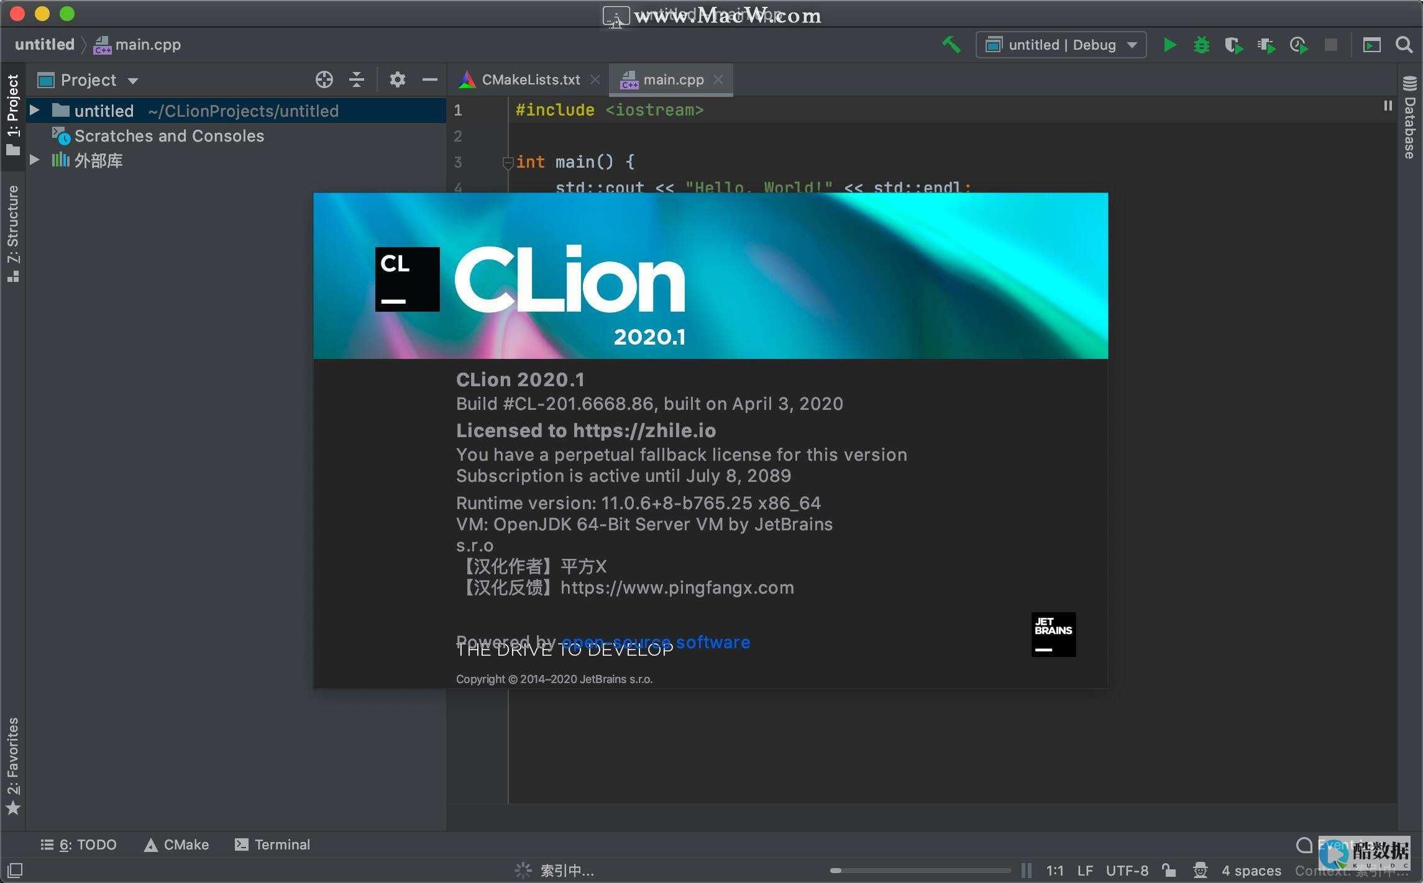This screenshot has height=883, width=1423.
Task: Locate opened file crosshair icon
Action: click(x=324, y=79)
